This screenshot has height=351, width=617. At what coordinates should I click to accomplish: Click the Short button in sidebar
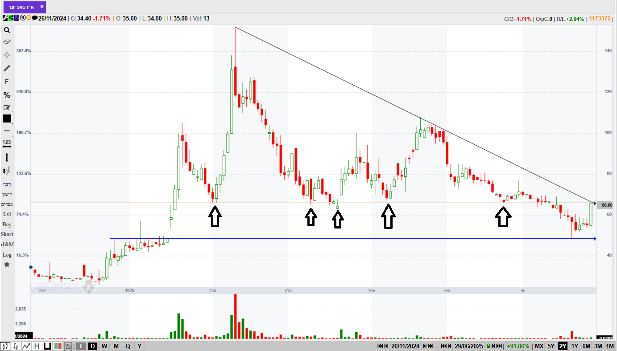(x=7, y=234)
